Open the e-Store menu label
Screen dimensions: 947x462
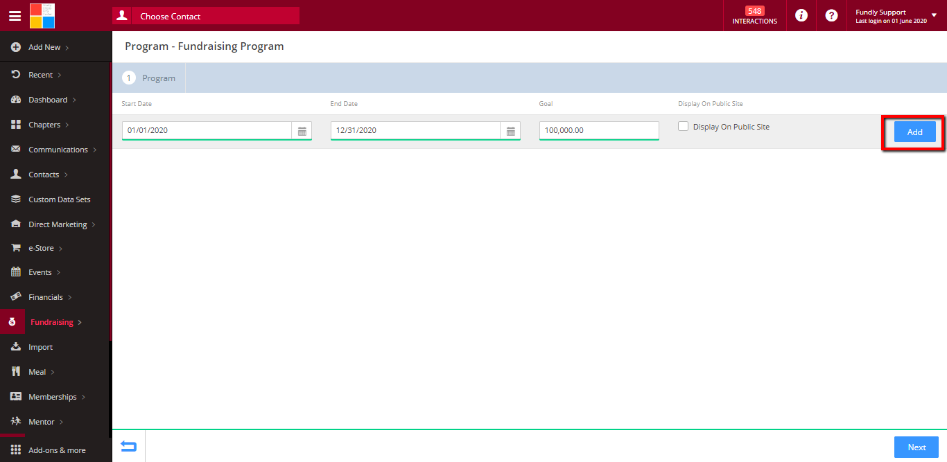pos(41,248)
